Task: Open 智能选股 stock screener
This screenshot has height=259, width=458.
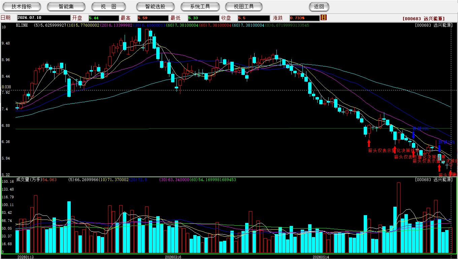Action: coord(155,6)
